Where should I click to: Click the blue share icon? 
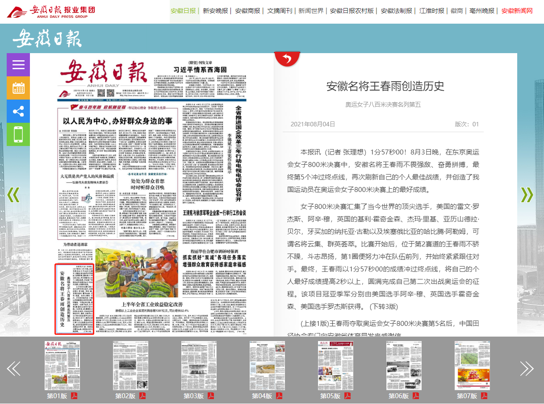coord(18,111)
